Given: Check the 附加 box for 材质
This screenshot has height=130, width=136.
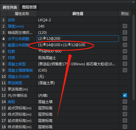Looking at the screenshot, I should click(125, 58).
